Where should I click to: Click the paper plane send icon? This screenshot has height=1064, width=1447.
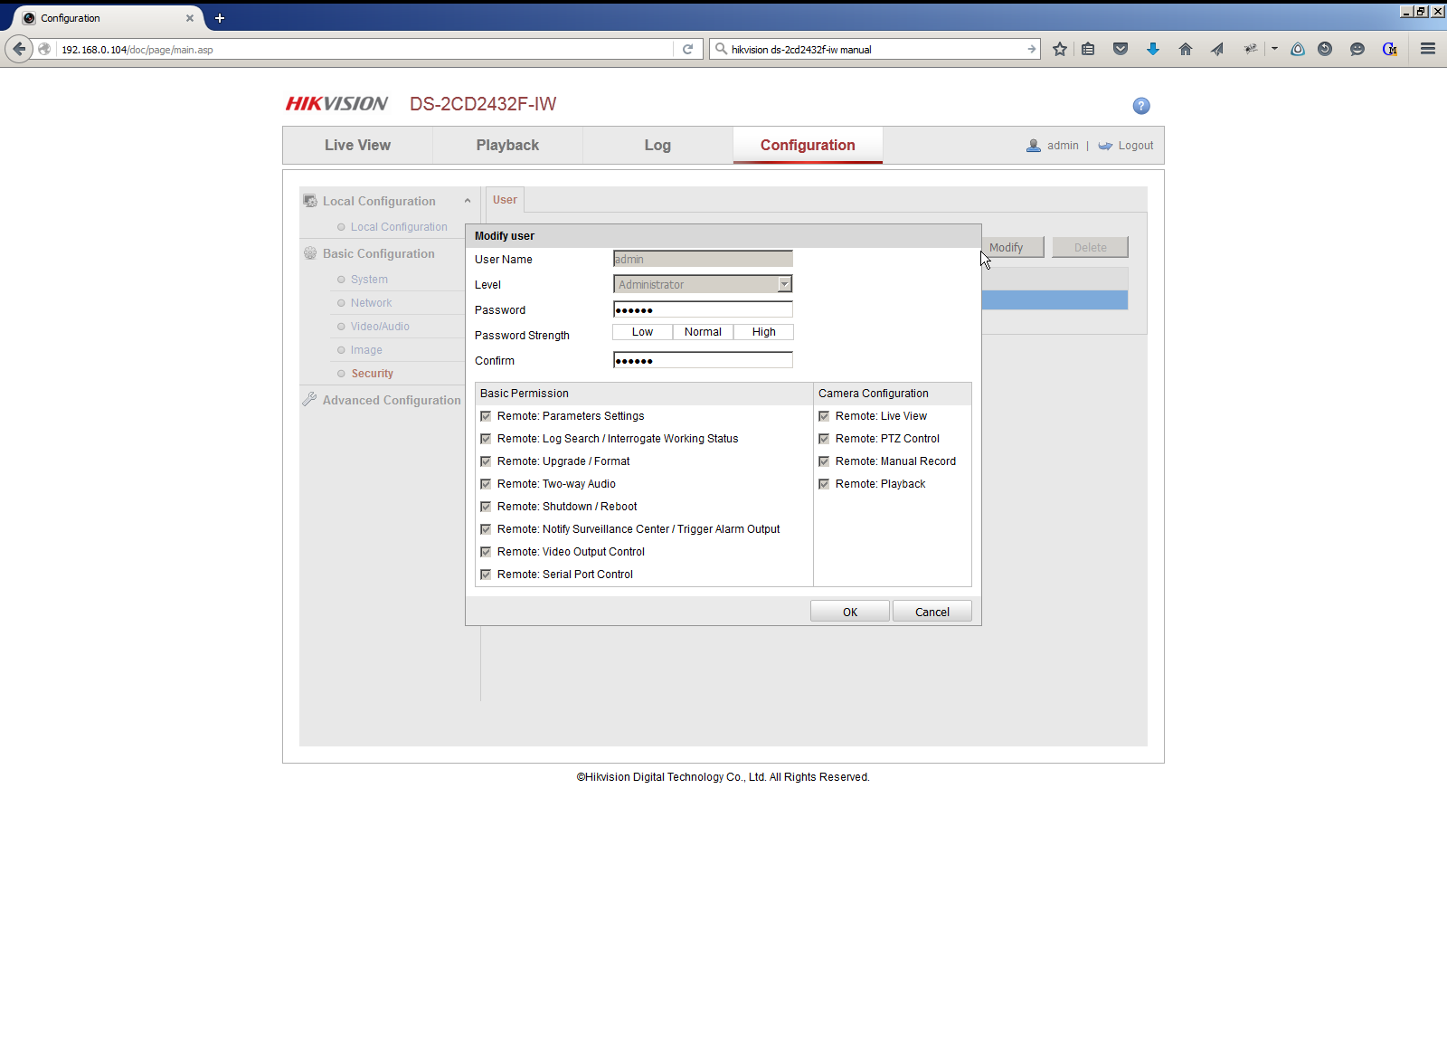coord(1217,49)
